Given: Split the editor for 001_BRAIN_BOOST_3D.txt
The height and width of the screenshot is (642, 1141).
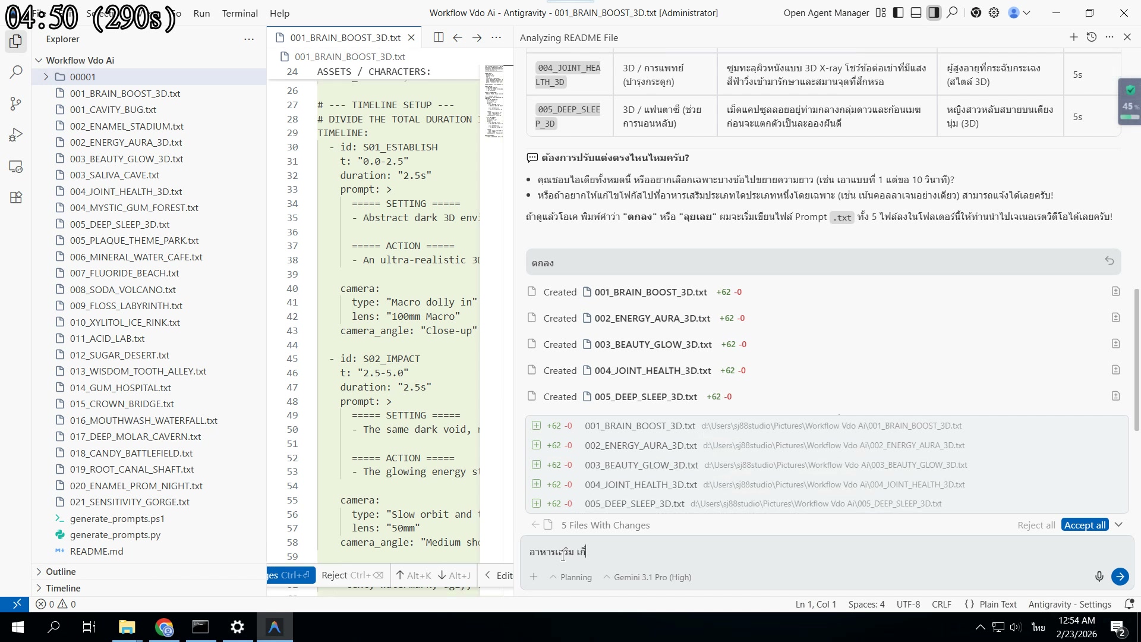Looking at the screenshot, I should coord(439,37).
